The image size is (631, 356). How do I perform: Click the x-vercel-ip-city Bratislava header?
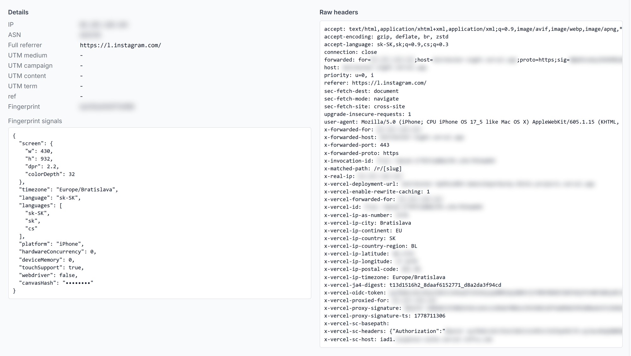[x=368, y=223]
